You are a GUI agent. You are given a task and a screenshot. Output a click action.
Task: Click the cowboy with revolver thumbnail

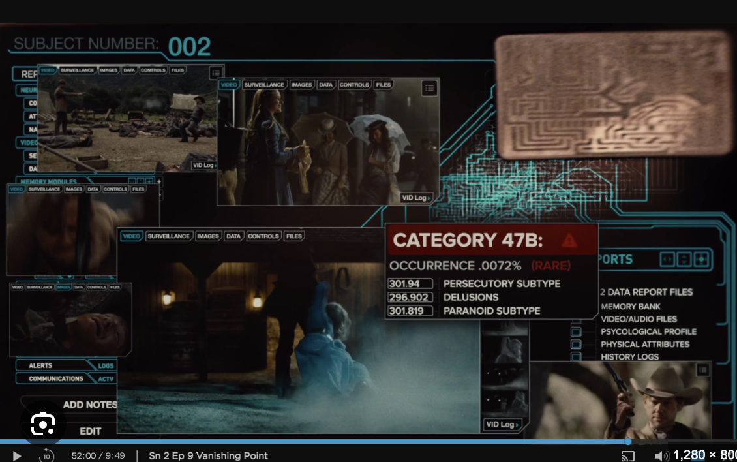(x=620, y=400)
